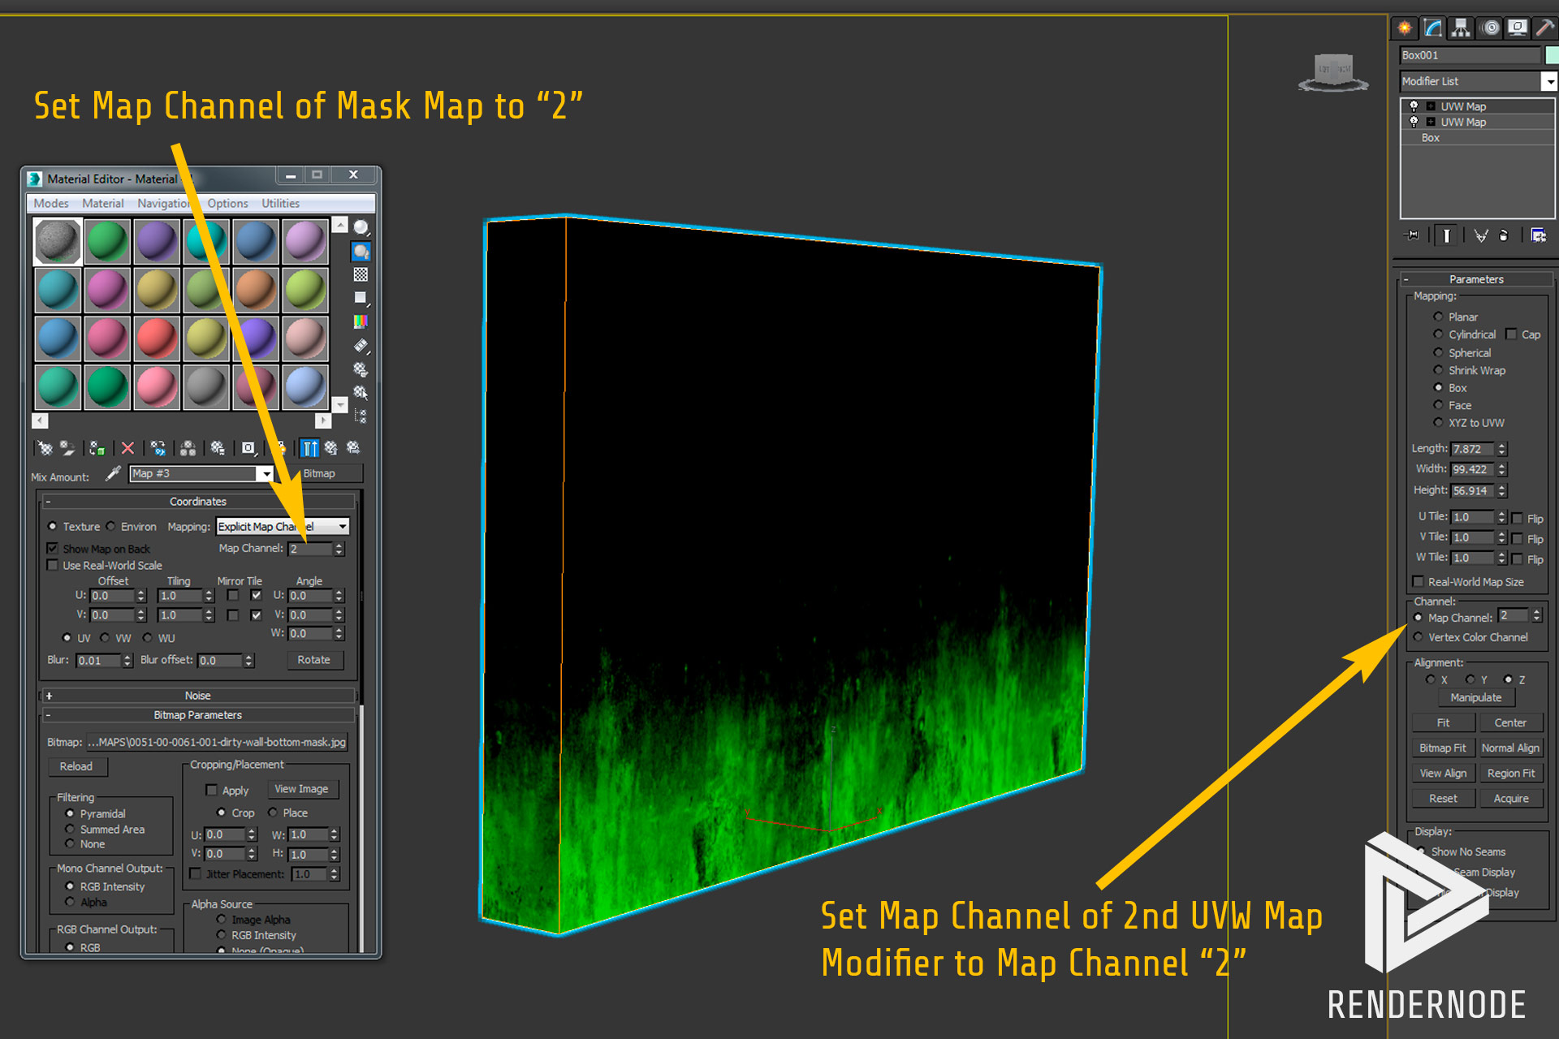
Task: Click Remove modifier from stack trash icon
Action: (x=1504, y=235)
